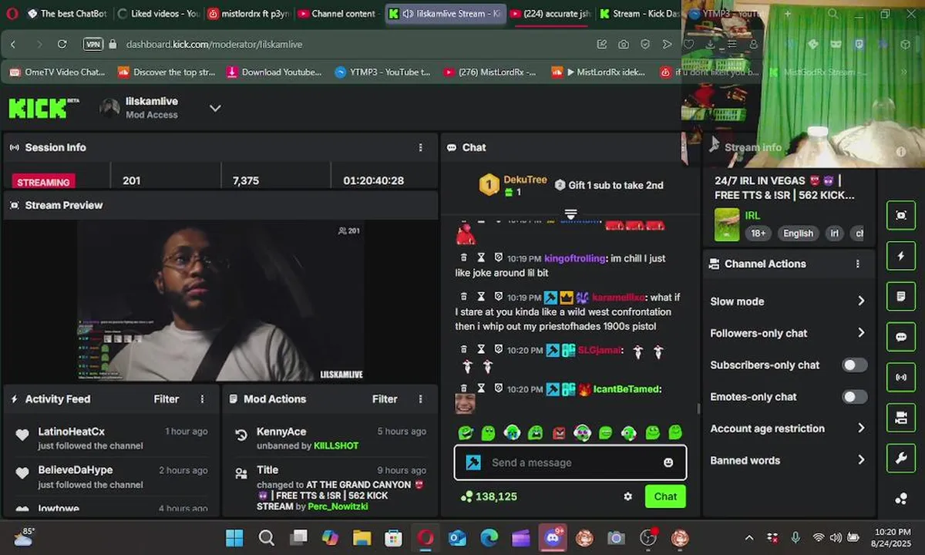Click the 18+ stream tag

pos(758,234)
